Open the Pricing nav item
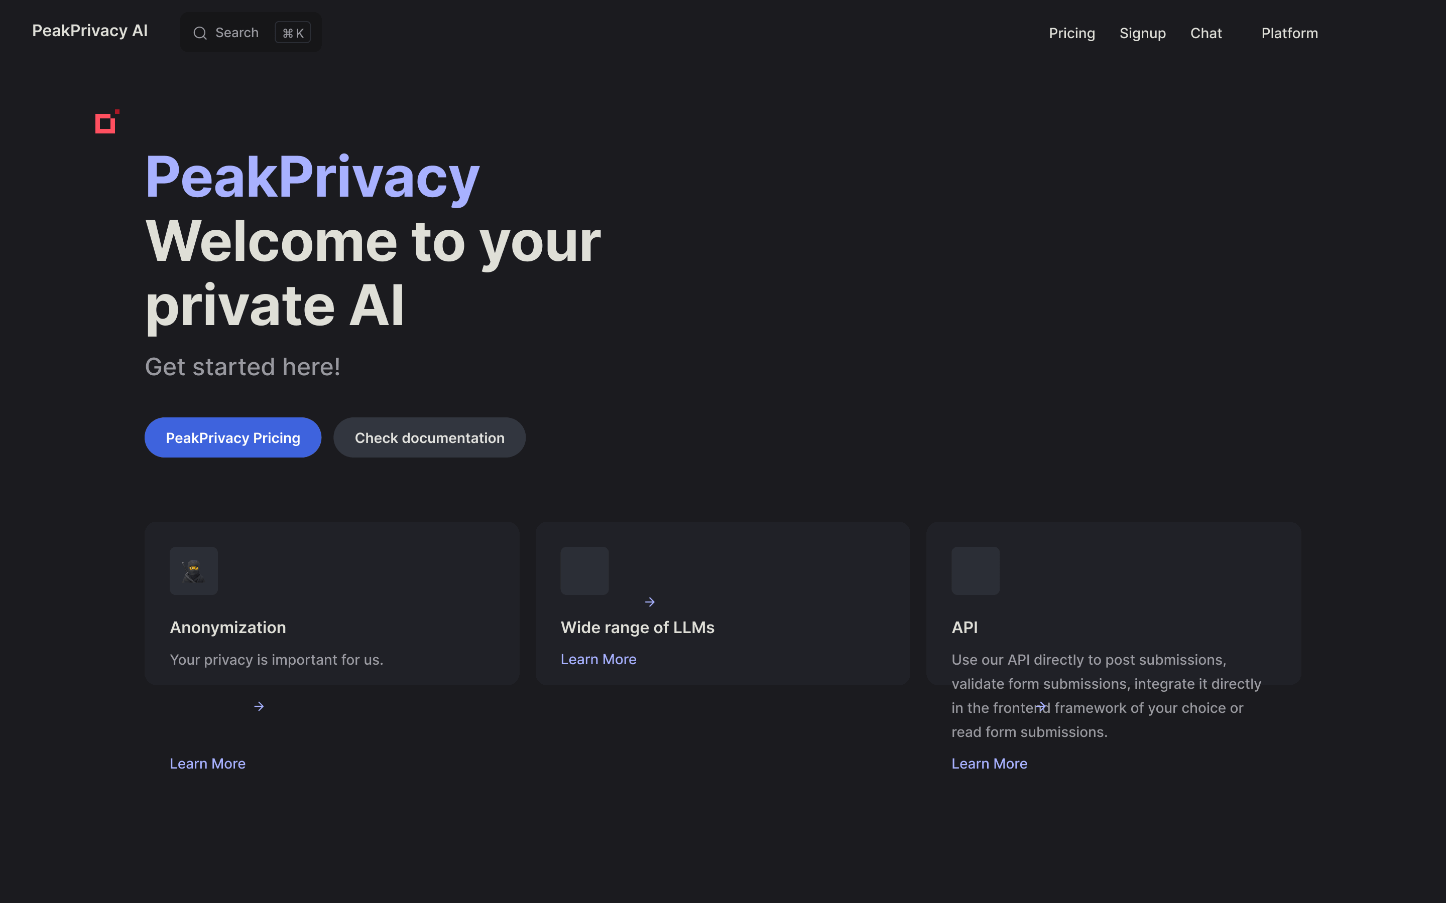The image size is (1446, 903). [x=1072, y=34]
